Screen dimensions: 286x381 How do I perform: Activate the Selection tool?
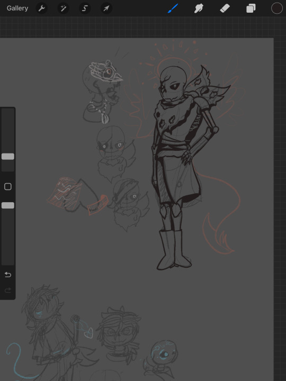pos(85,8)
